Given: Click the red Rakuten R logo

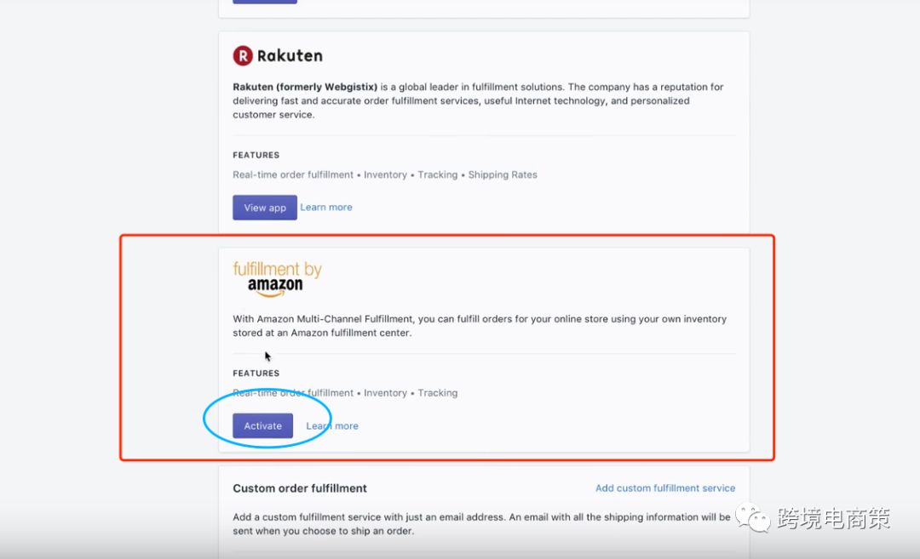Looking at the screenshot, I should click(243, 56).
